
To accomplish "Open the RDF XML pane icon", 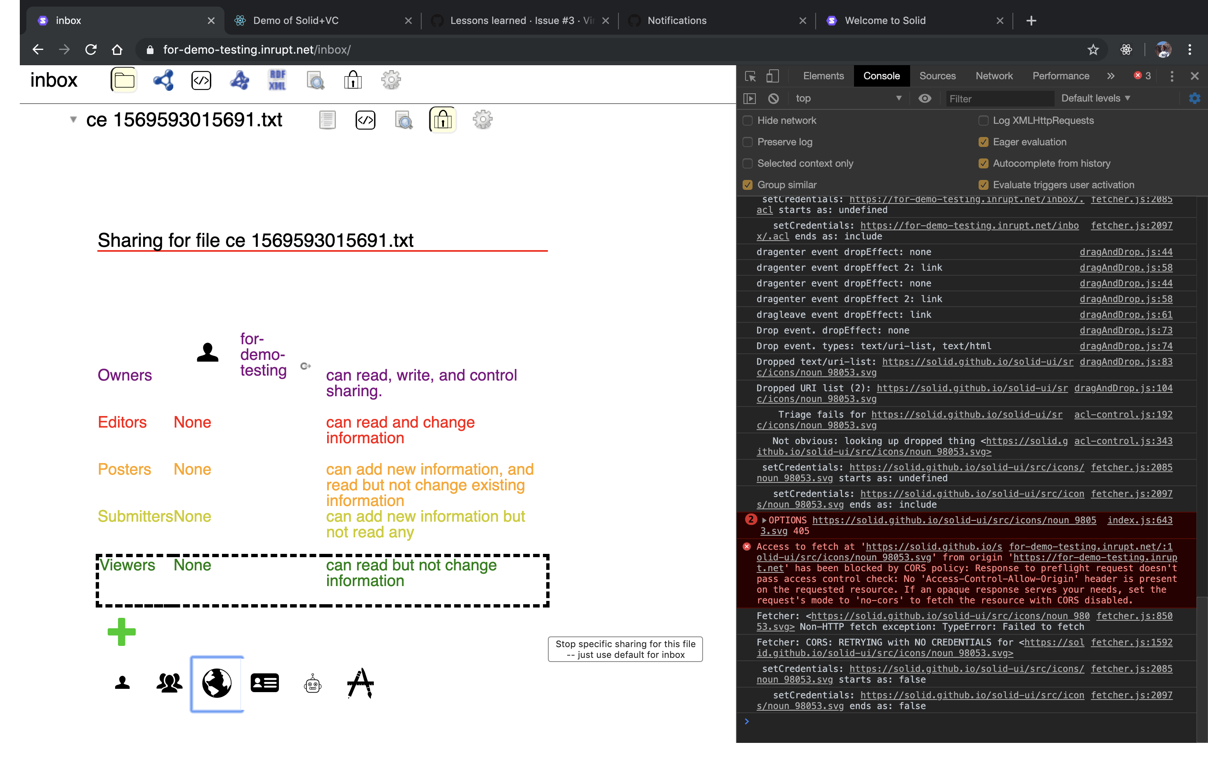I will pos(277,80).
